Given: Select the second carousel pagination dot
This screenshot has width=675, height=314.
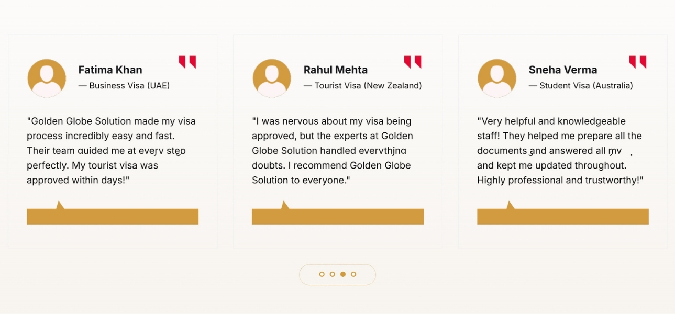Looking at the screenshot, I should 332,274.
